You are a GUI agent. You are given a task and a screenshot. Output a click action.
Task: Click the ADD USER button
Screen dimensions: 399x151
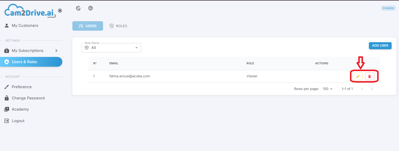[x=380, y=46]
